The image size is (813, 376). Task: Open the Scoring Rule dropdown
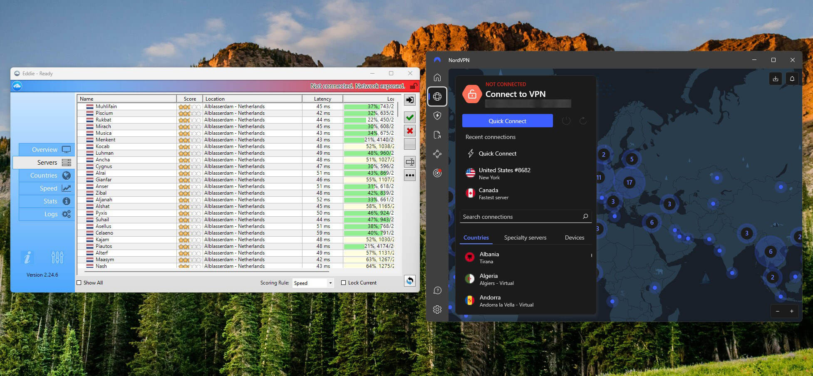(x=313, y=283)
